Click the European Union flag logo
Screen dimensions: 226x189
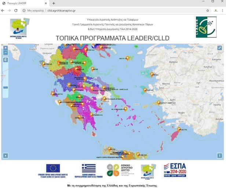coord(53,168)
